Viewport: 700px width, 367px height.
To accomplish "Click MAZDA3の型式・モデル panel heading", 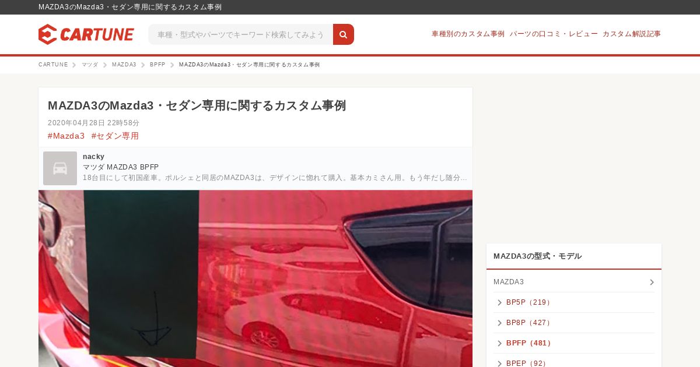I will (537, 256).
